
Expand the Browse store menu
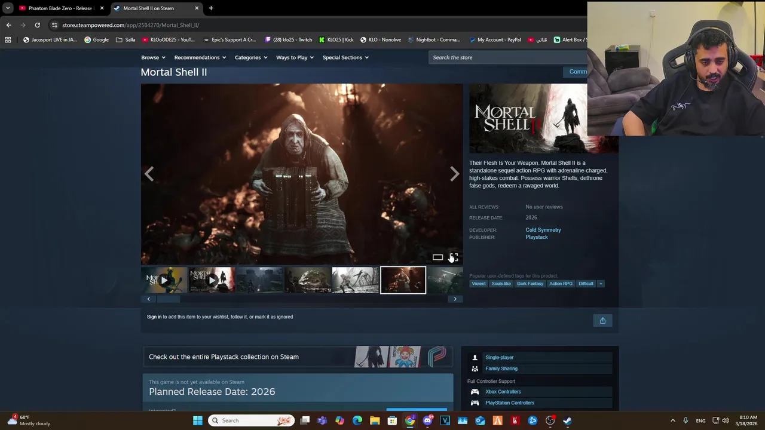click(x=153, y=57)
